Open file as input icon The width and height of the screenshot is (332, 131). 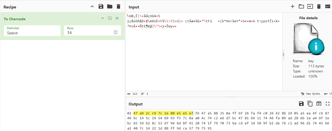click(x=310, y=7)
